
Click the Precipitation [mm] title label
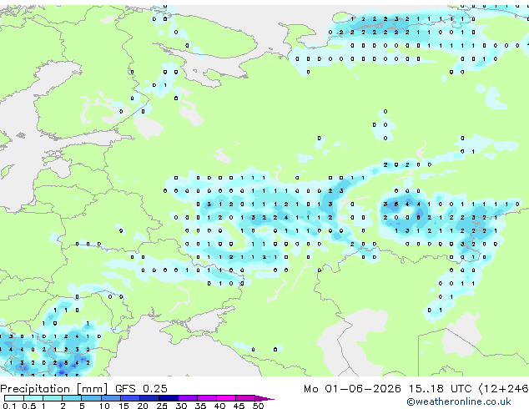[x=53, y=389]
